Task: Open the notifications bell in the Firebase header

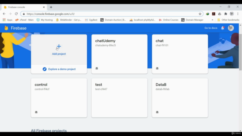Action: point(223,28)
